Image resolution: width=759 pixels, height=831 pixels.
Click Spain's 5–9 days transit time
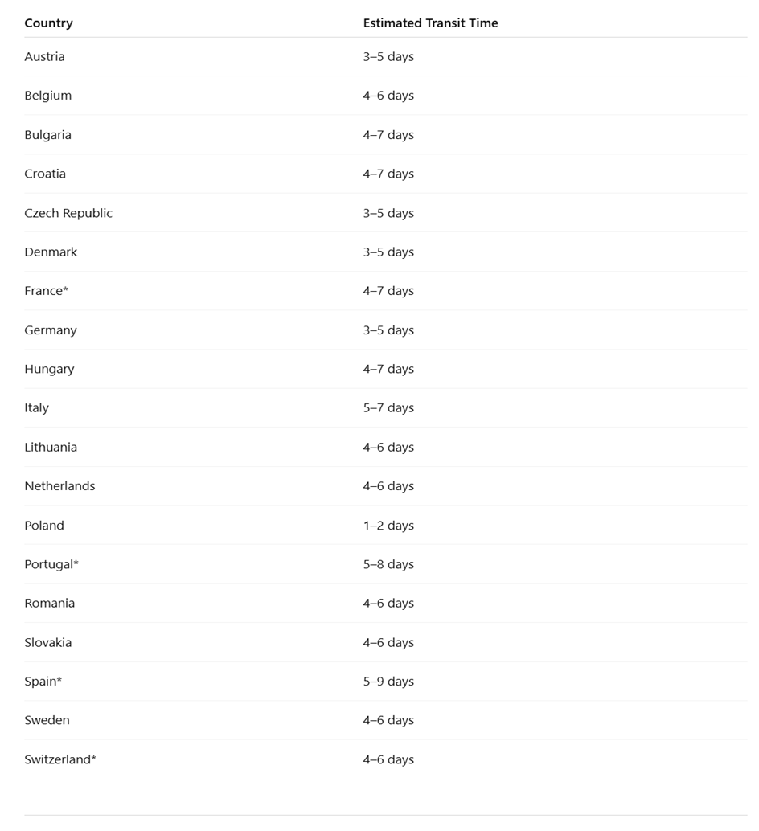[x=388, y=682]
